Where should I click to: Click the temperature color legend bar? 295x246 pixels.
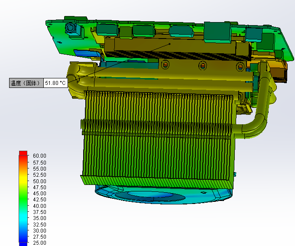23,198
